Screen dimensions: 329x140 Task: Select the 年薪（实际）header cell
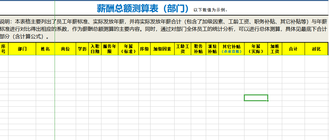point(256,49)
